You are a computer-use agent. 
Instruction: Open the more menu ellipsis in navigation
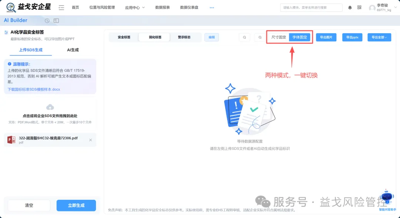tap(212, 8)
